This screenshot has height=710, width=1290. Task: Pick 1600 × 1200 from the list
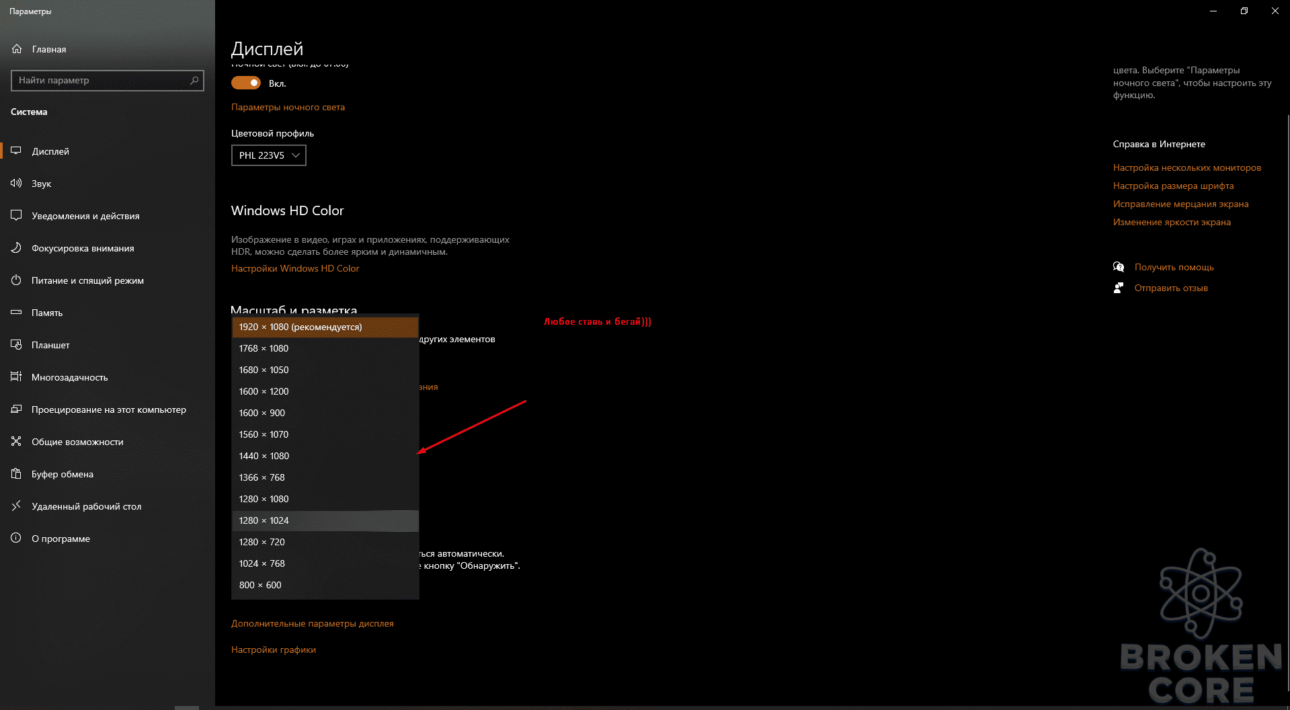pos(325,391)
